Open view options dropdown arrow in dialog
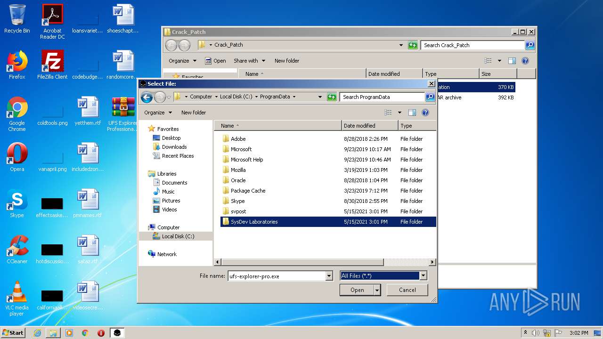The height and width of the screenshot is (339, 603). (x=399, y=113)
